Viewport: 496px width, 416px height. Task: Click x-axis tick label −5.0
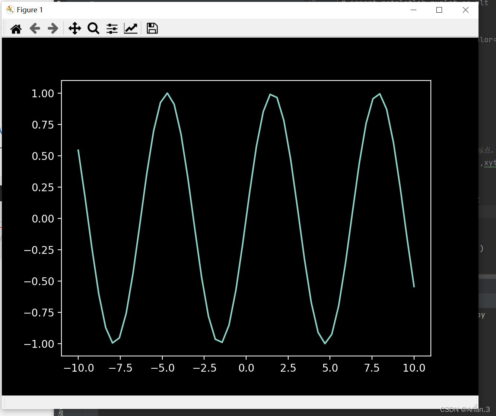tap(162, 368)
